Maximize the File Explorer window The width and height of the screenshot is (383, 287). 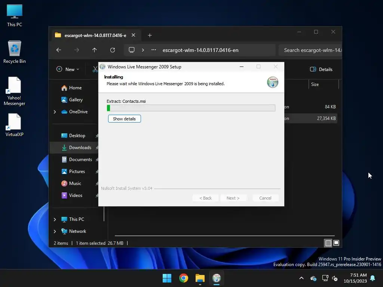[x=316, y=32]
